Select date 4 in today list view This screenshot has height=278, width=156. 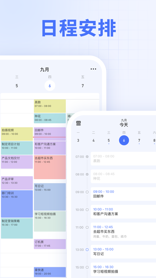pos(94,140)
